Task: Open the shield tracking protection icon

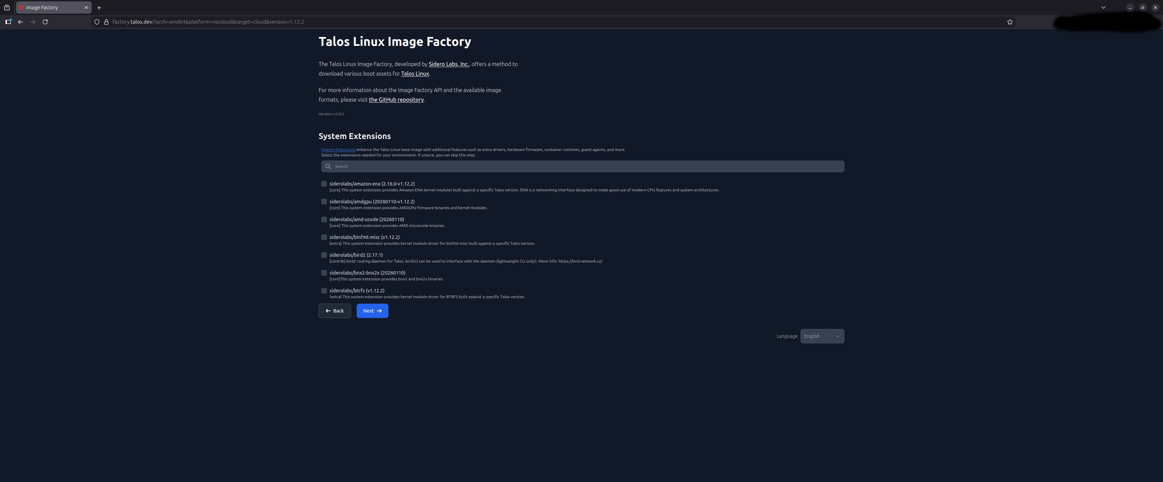Action: [97, 22]
